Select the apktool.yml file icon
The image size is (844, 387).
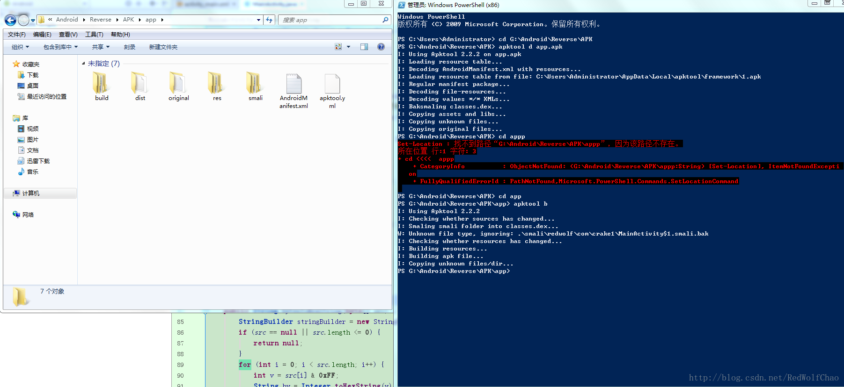tap(332, 83)
